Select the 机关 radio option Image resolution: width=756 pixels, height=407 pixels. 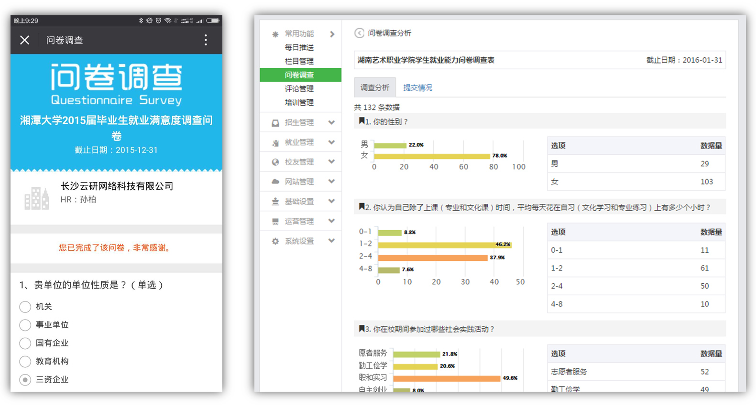tap(25, 307)
